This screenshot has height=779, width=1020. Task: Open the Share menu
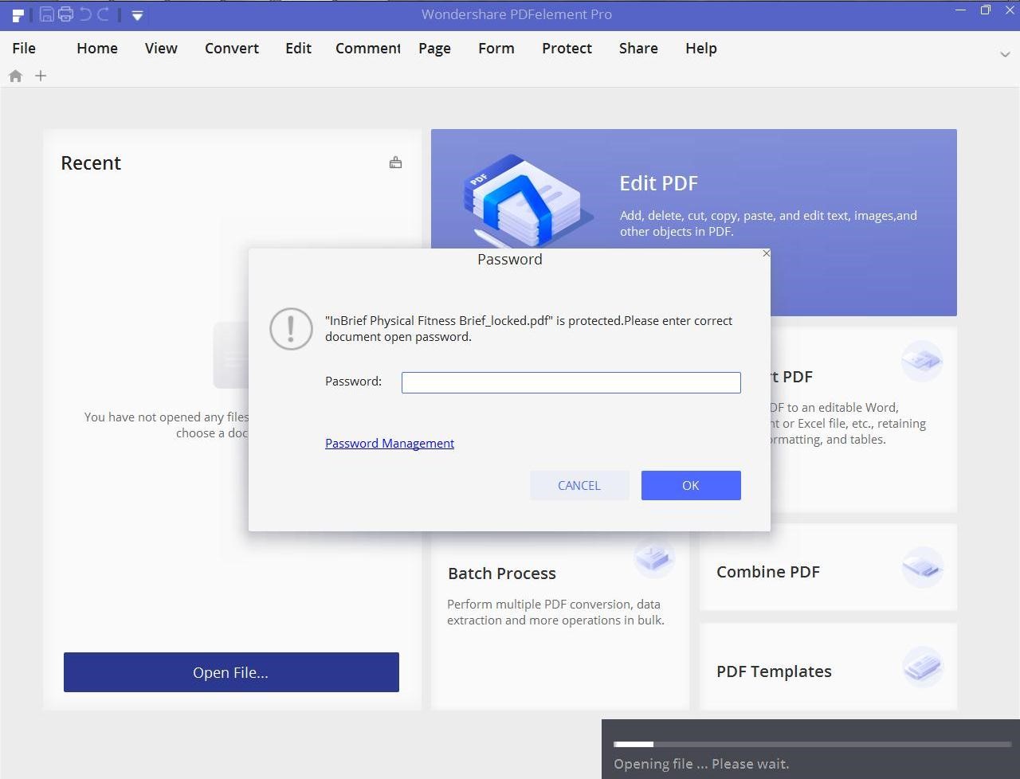[x=638, y=48]
